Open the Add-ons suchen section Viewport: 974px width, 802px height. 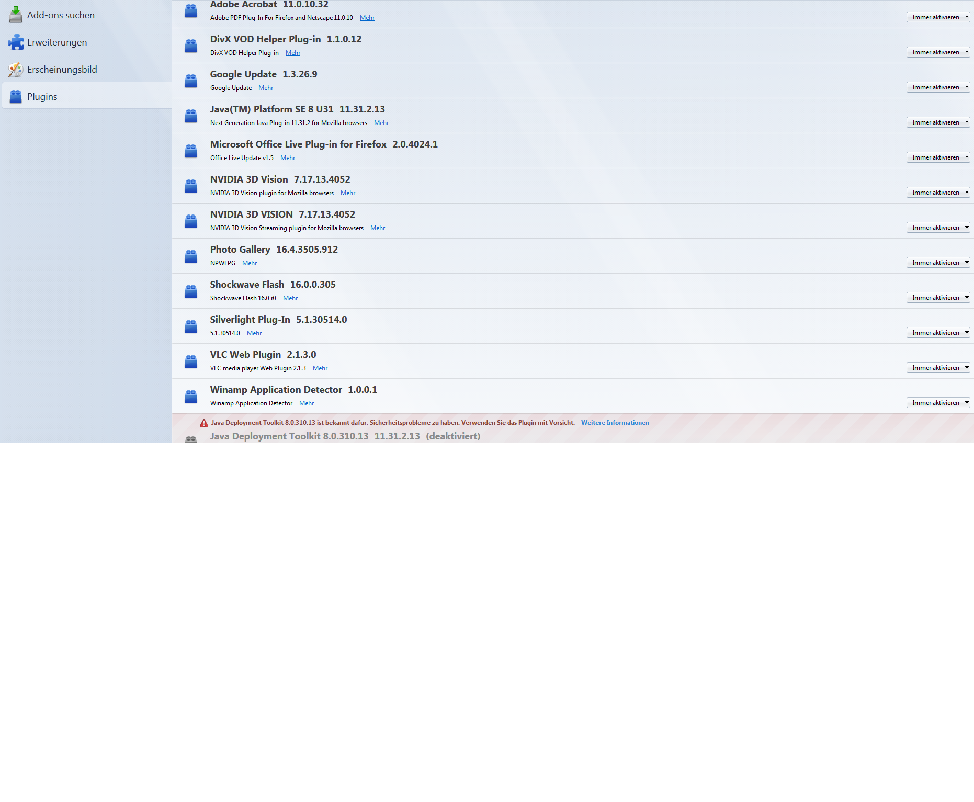(x=87, y=15)
